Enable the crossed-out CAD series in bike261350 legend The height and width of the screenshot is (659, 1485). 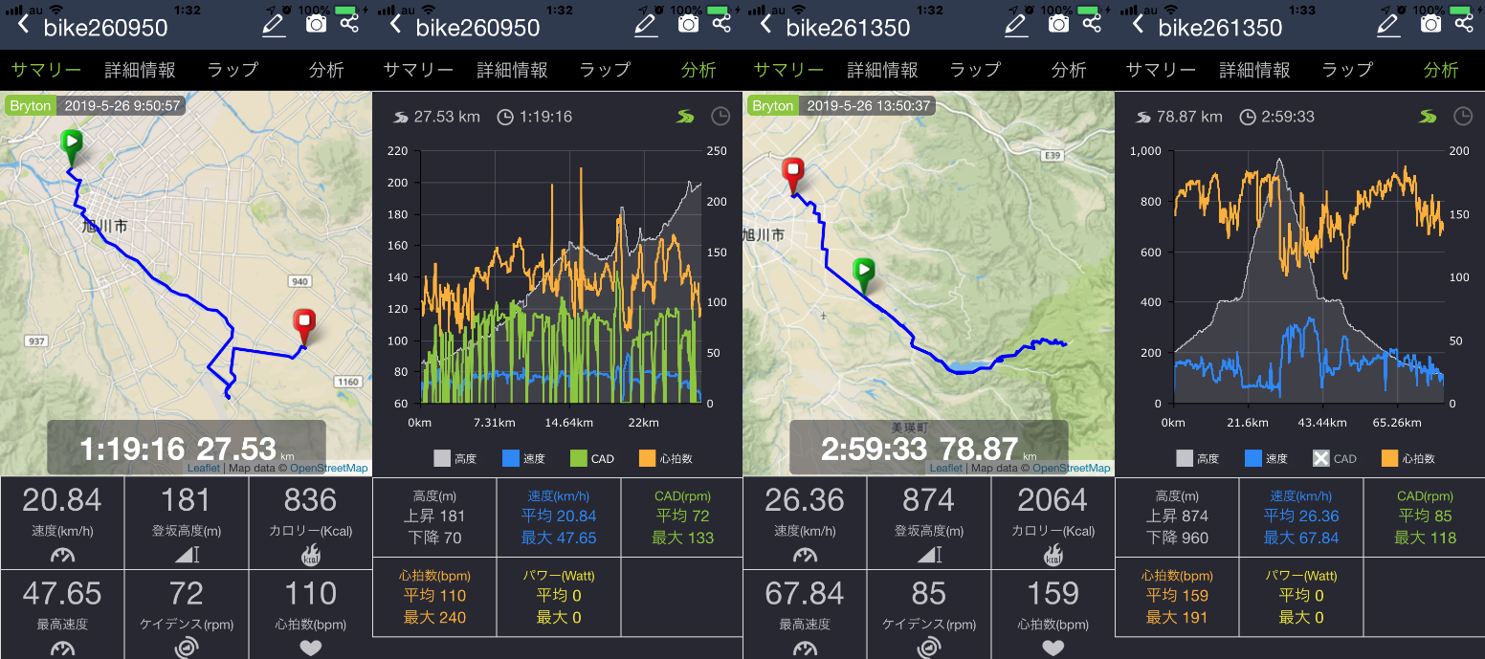coord(1320,458)
